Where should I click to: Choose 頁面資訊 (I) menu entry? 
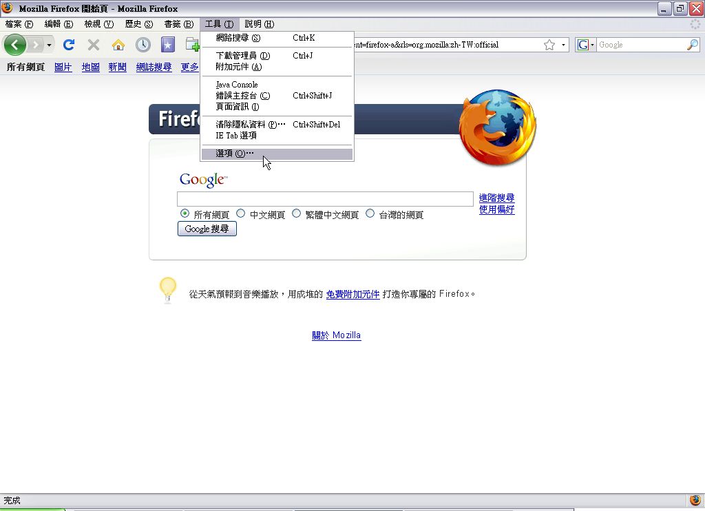point(277,107)
